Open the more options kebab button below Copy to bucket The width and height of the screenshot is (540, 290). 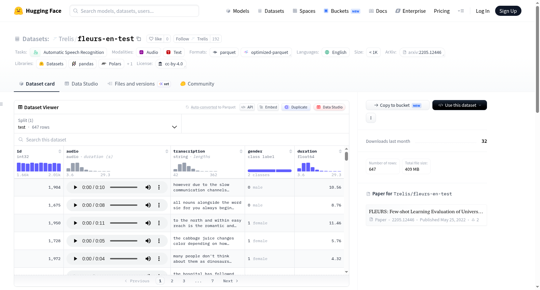(371, 118)
